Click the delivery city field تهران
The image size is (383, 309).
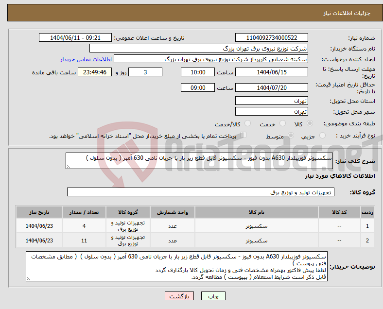[272, 112]
